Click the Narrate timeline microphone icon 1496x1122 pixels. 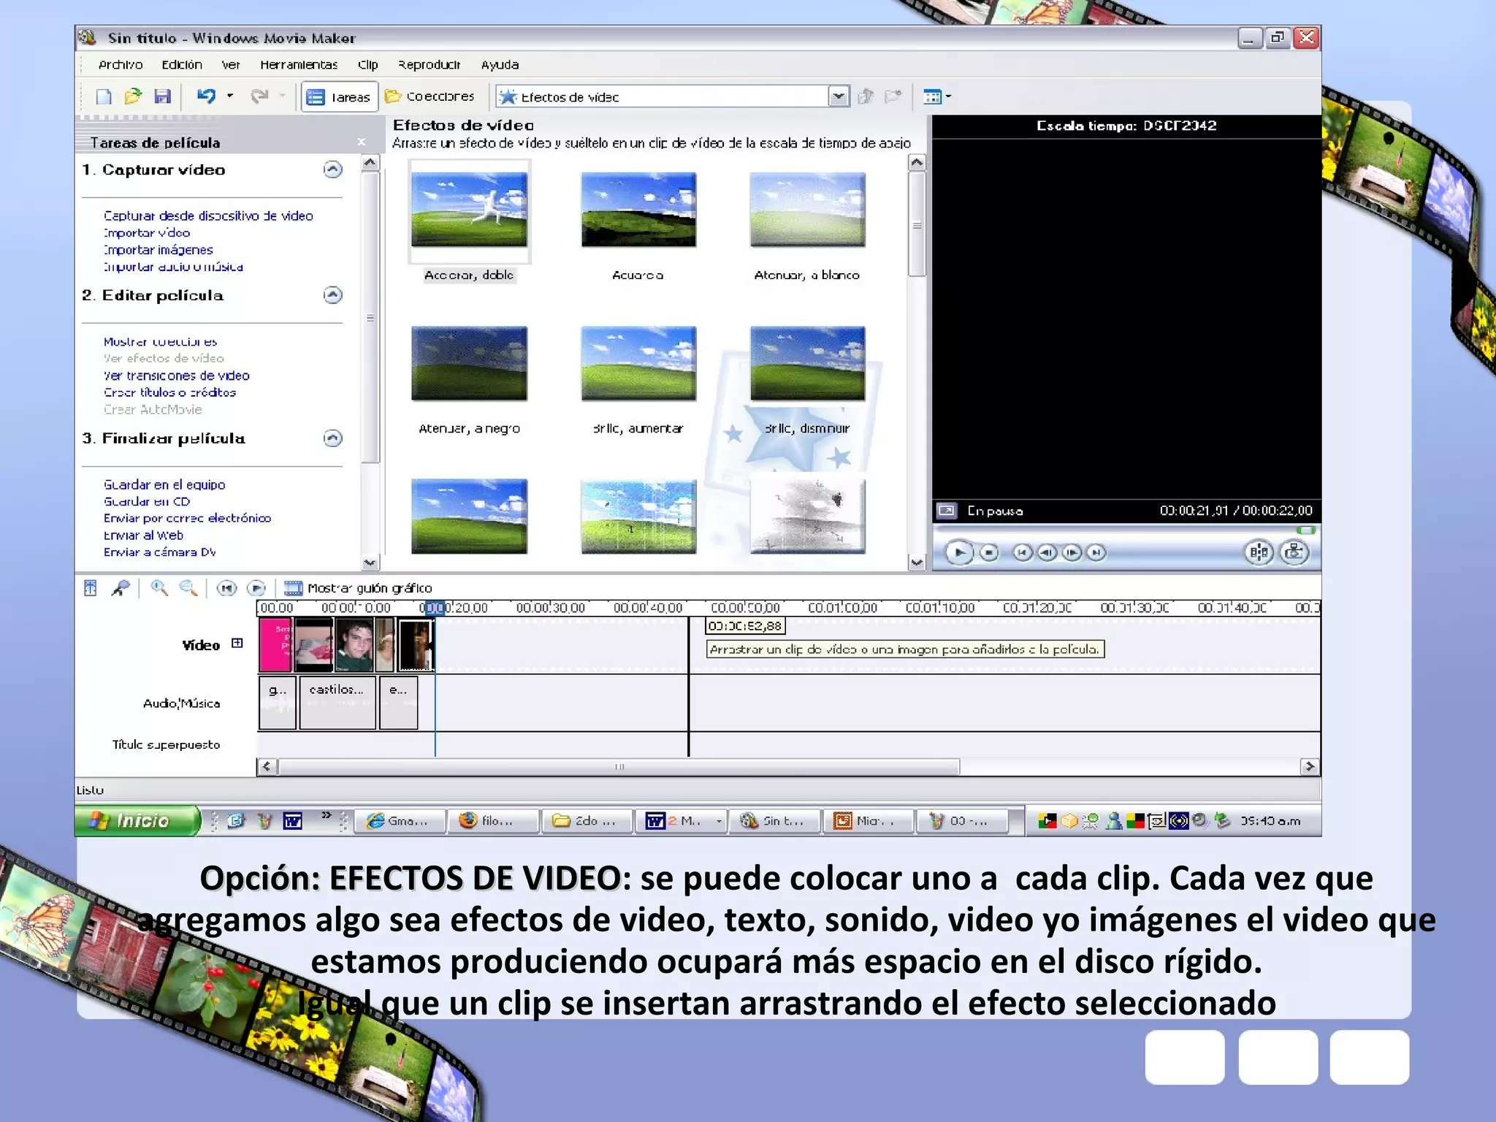(x=121, y=588)
